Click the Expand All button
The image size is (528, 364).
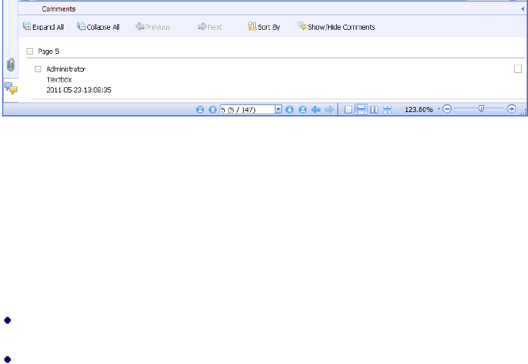pyautogui.click(x=43, y=27)
